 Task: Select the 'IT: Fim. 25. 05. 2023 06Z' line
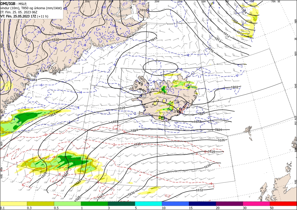(19, 12)
